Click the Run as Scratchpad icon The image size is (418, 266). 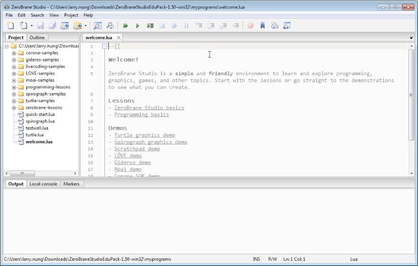pyautogui.click(x=150, y=26)
